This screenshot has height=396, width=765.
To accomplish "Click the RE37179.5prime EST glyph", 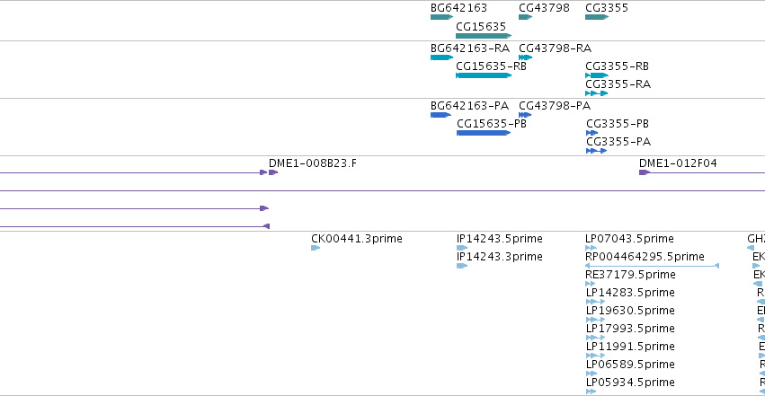I will tap(591, 284).
